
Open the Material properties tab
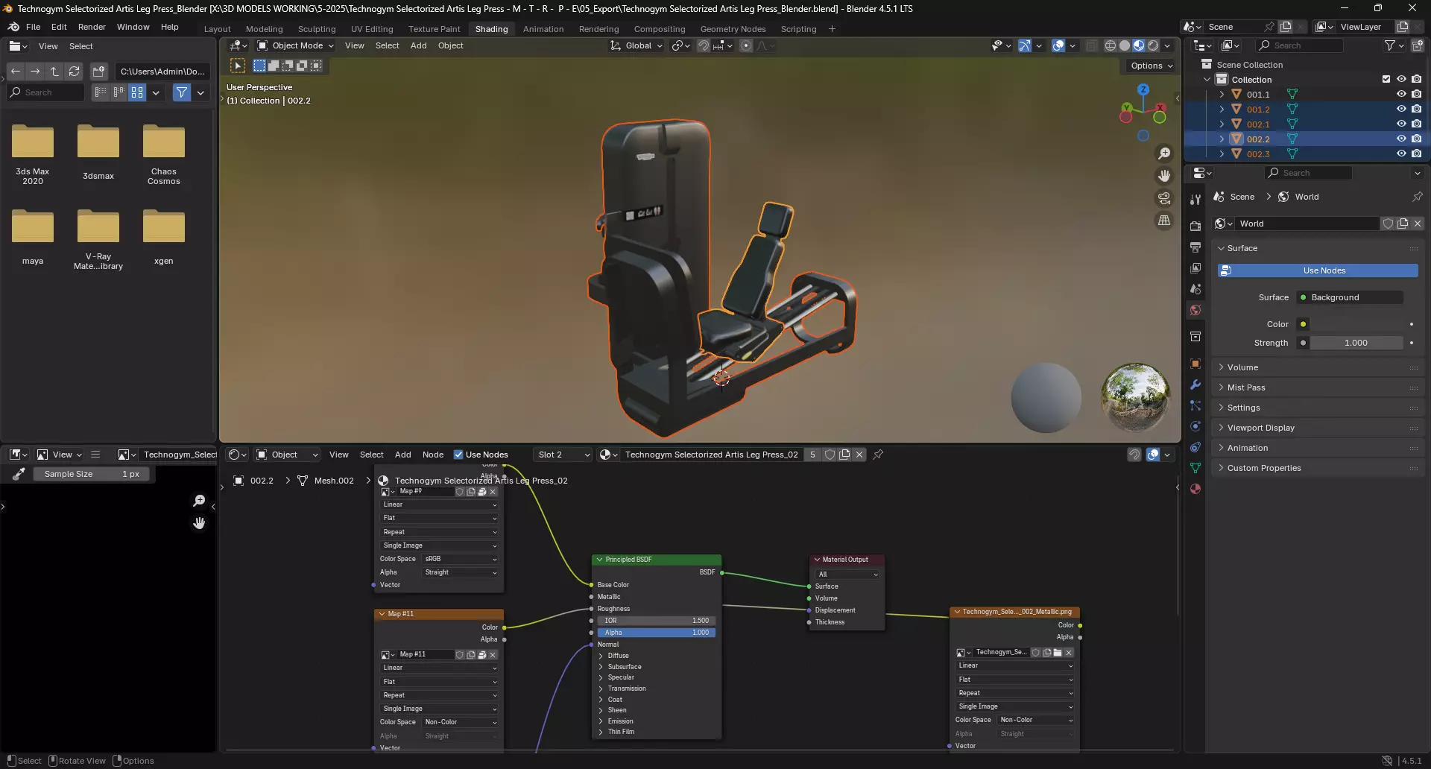pyautogui.click(x=1195, y=489)
